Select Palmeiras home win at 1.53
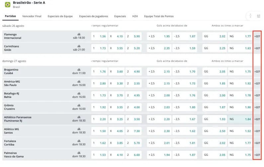This screenshot has width=264, height=167. point(99,155)
